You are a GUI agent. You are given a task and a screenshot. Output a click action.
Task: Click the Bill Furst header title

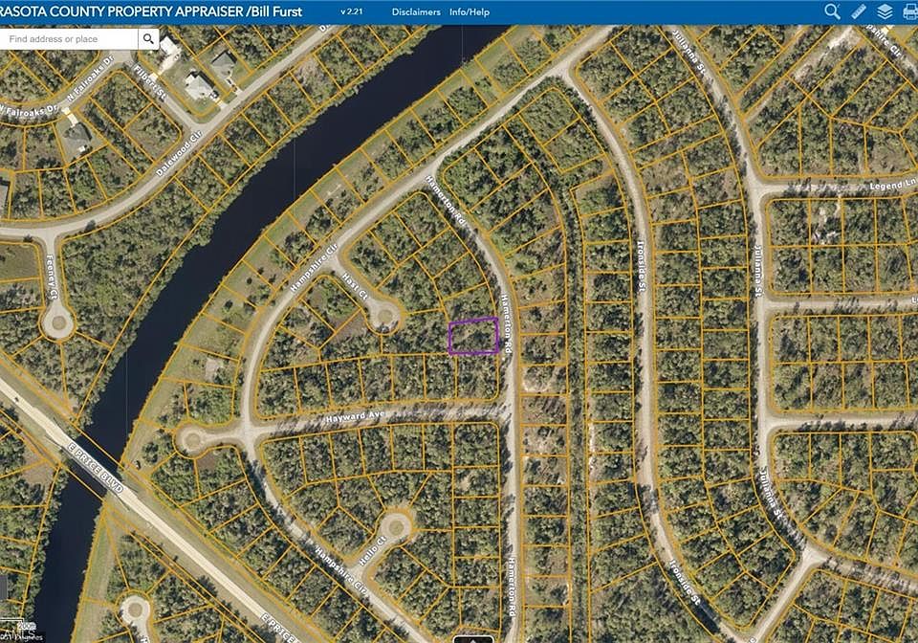277,11
